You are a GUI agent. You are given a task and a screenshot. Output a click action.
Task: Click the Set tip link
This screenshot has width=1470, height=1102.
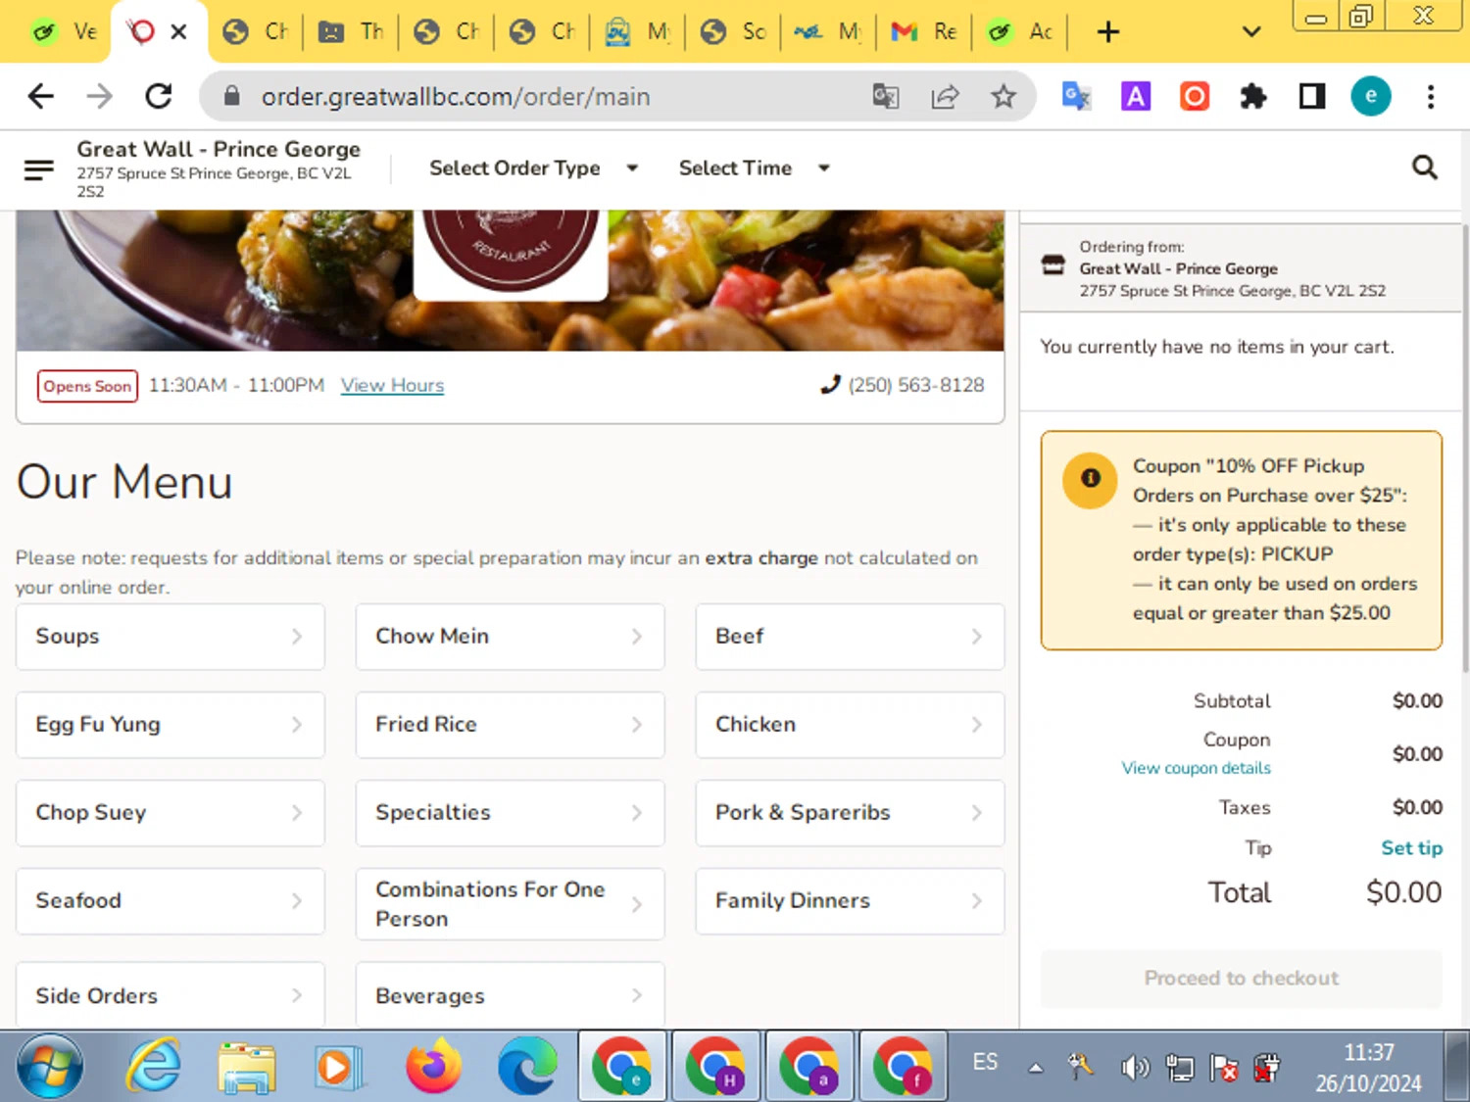click(1411, 848)
